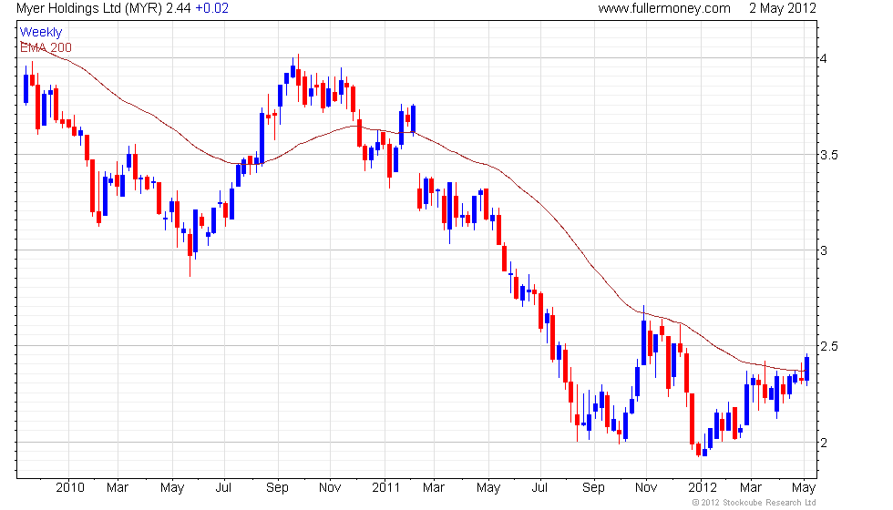Image resolution: width=893 pixels, height=510 pixels.
Task: Click the y-axis value '4'
Action: [823, 58]
